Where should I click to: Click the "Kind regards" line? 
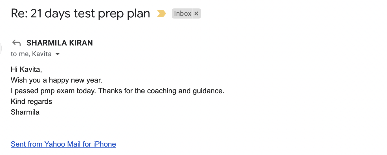click(31, 101)
